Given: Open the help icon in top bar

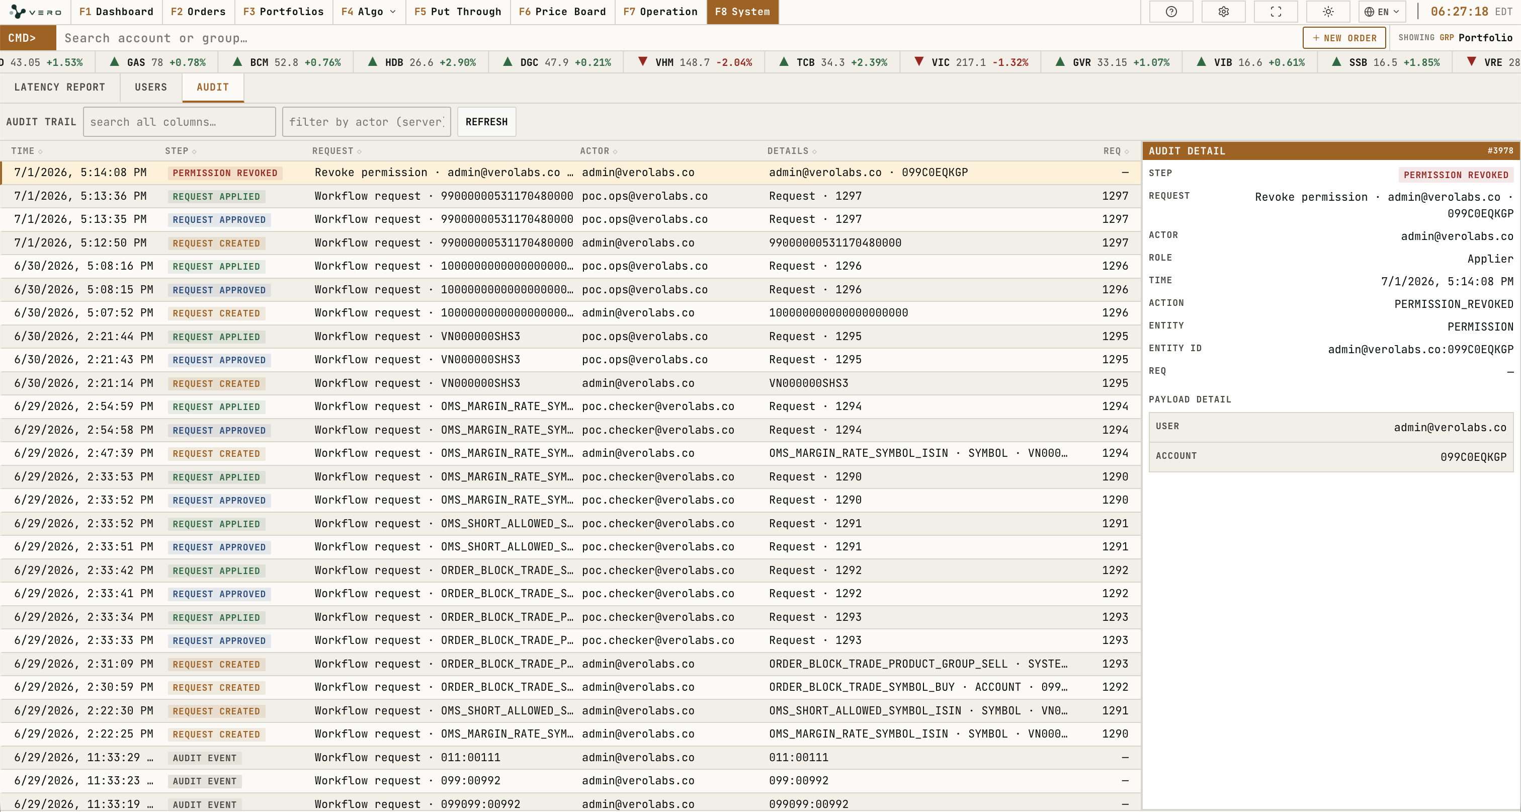Looking at the screenshot, I should click(1171, 12).
